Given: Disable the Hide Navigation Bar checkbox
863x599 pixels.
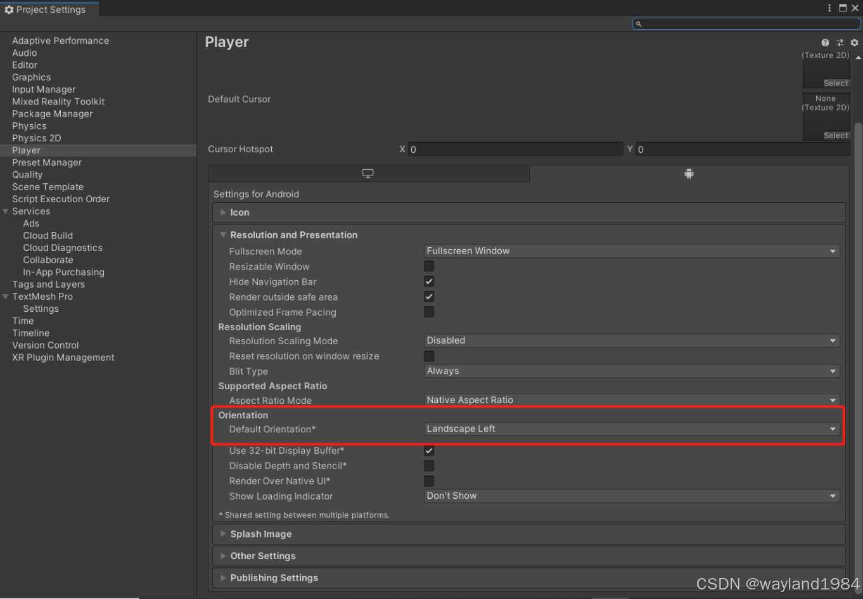Looking at the screenshot, I should (428, 281).
